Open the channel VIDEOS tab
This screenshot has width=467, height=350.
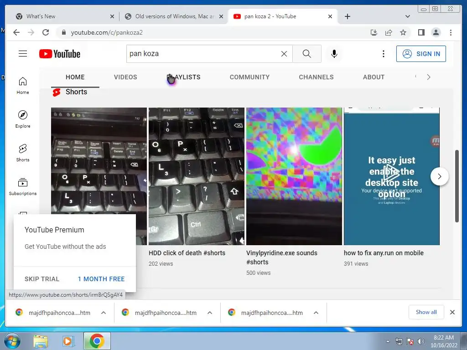coord(125,77)
